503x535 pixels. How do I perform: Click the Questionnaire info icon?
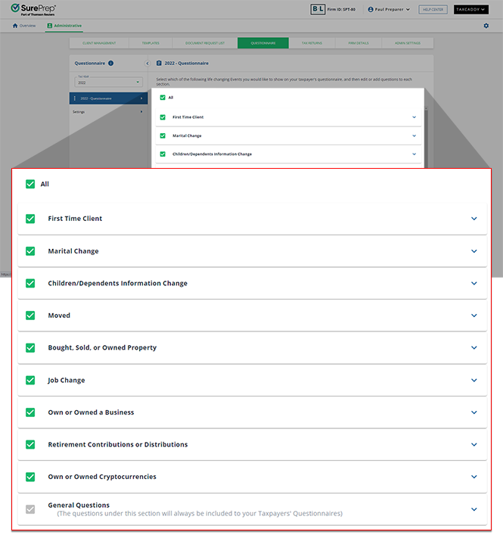111,64
